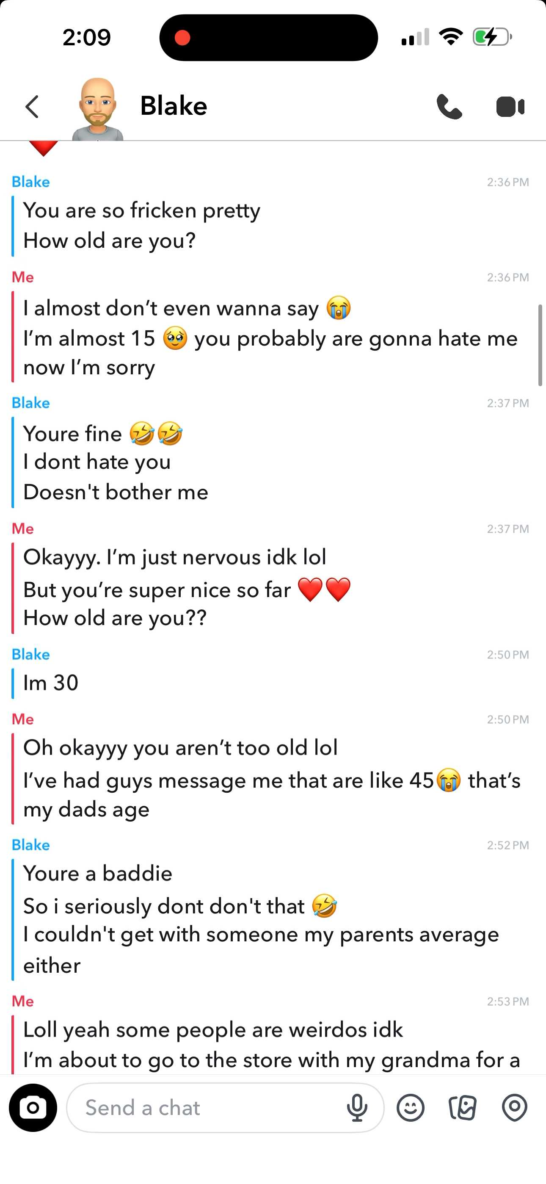This screenshot has width=546, height=1184.
Task: Open the camera beside the chat field
Action: point(33,1108)
